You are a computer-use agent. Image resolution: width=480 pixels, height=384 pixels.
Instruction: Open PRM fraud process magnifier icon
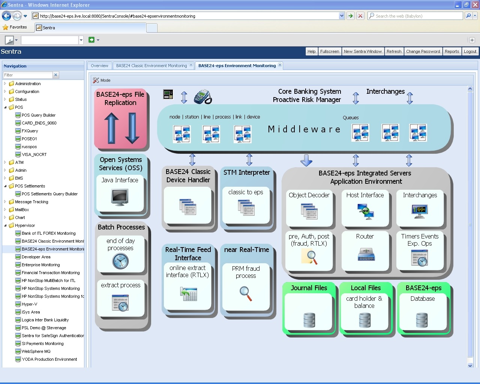246,294
